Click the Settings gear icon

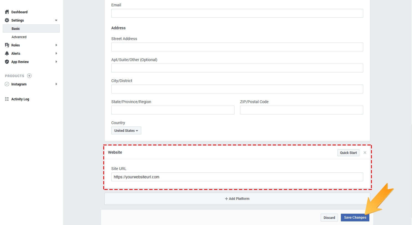pyautogui.click(x=7, y=20)
